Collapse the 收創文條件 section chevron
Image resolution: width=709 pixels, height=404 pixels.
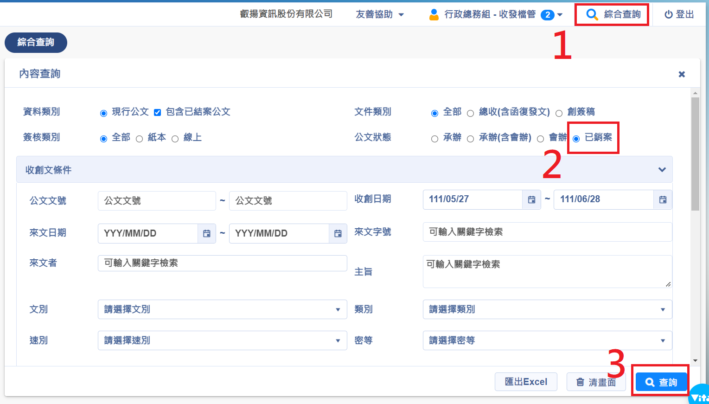662,170
